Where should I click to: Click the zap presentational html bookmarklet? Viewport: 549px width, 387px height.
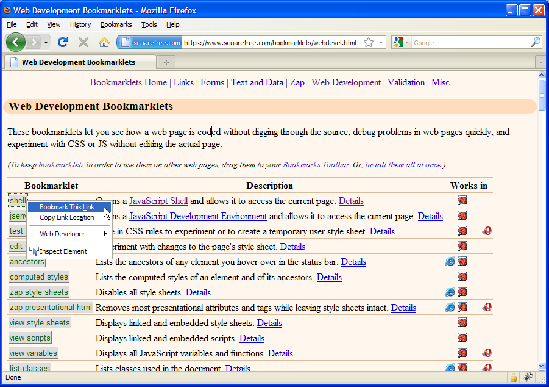(51, 308)
